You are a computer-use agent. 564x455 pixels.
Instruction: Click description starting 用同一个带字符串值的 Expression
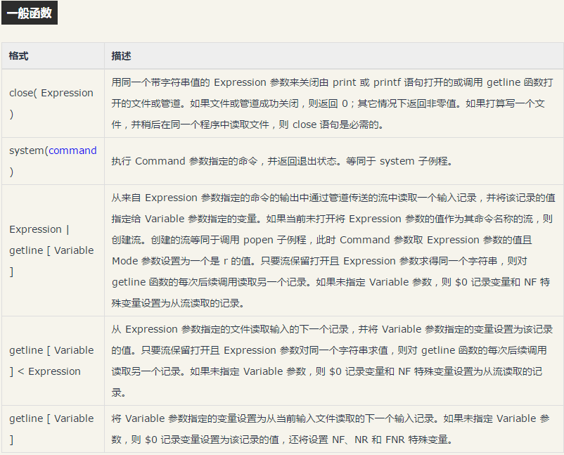point(333,103)
